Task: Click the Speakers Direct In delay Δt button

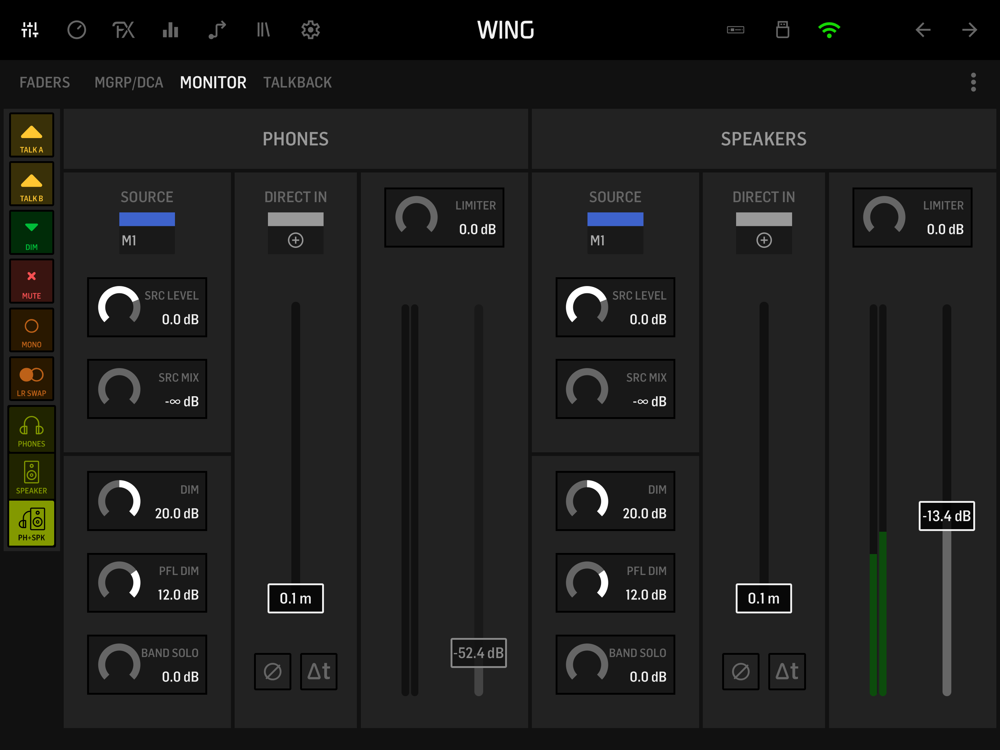Action: (x=787, y=671)
